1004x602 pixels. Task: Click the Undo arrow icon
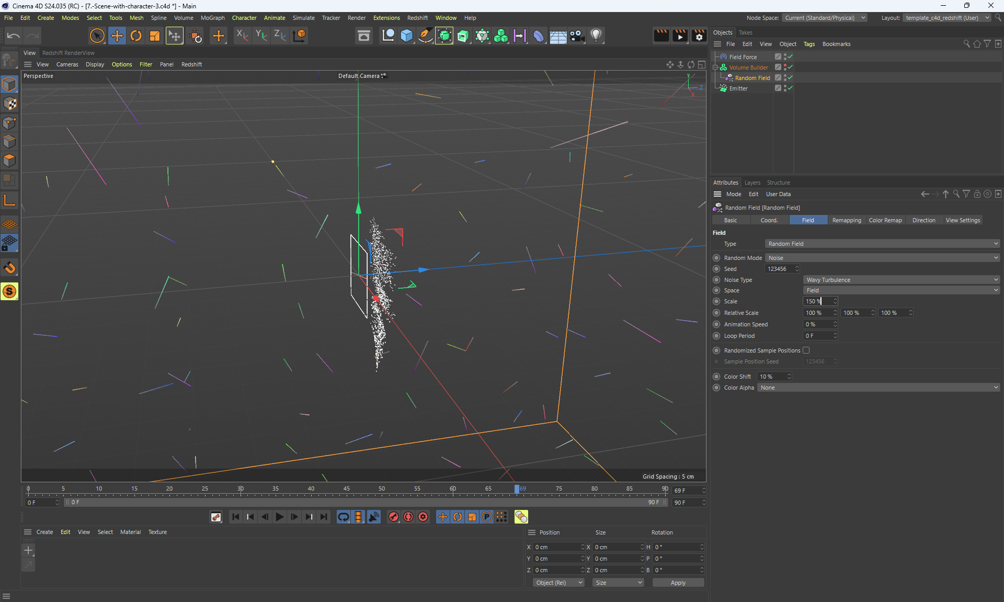[x=14, y=36]
